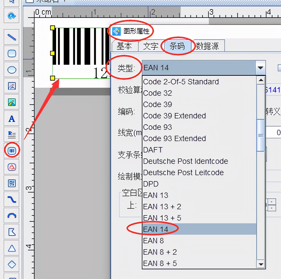Select the text tool (A icon)

[x=11, y=118]
